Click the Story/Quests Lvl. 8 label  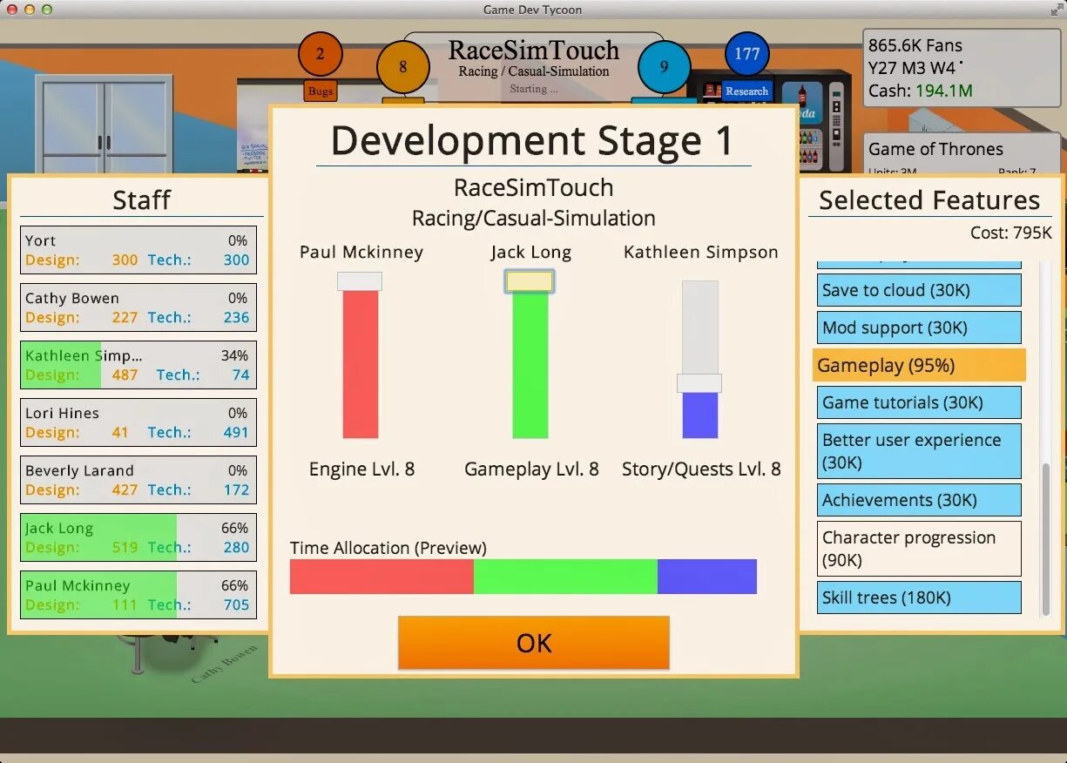[701, 469]
